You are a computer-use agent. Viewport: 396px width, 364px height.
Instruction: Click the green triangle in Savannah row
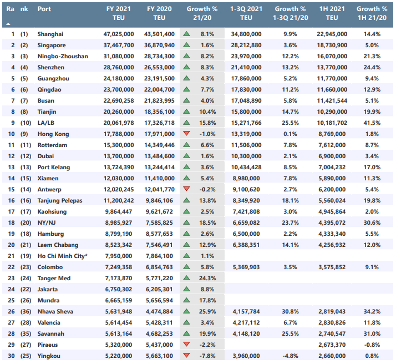[186, 333]
